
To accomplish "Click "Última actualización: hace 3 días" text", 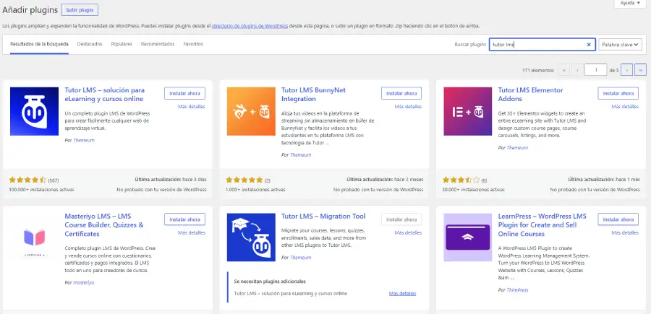I will point(171,180).
